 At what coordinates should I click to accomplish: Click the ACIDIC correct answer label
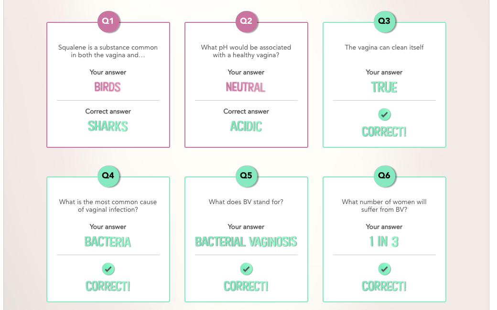coord(246,126)
